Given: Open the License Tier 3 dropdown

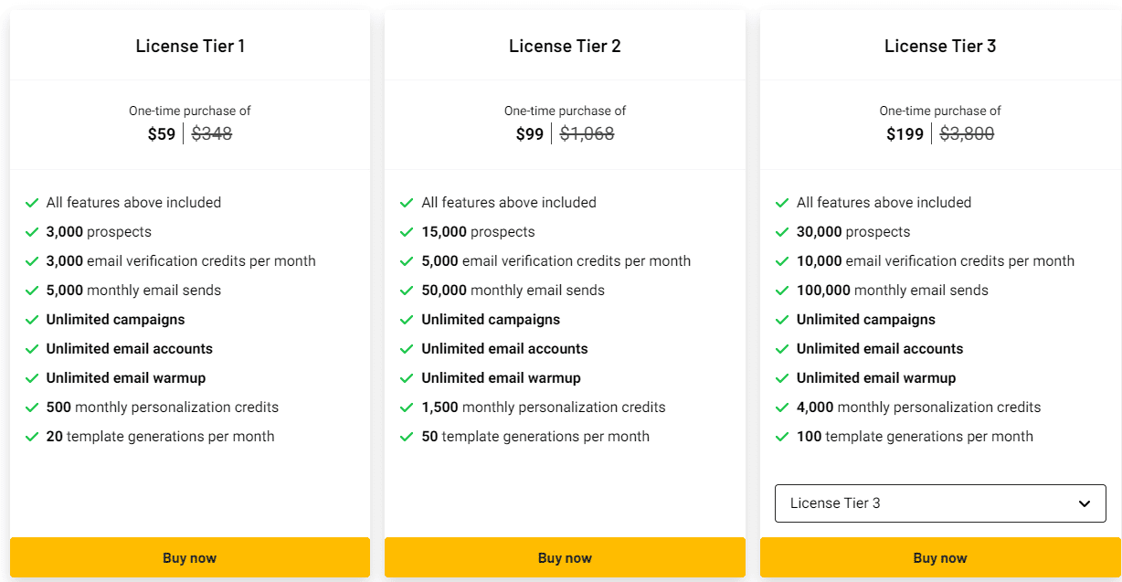Looking at the screenshot, I should (940, 503).
